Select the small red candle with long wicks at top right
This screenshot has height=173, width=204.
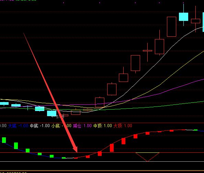[195, 21]
